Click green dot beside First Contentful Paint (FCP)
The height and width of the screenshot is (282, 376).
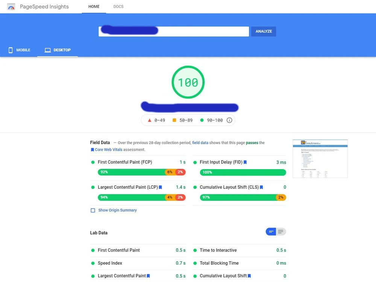point(93,162)
